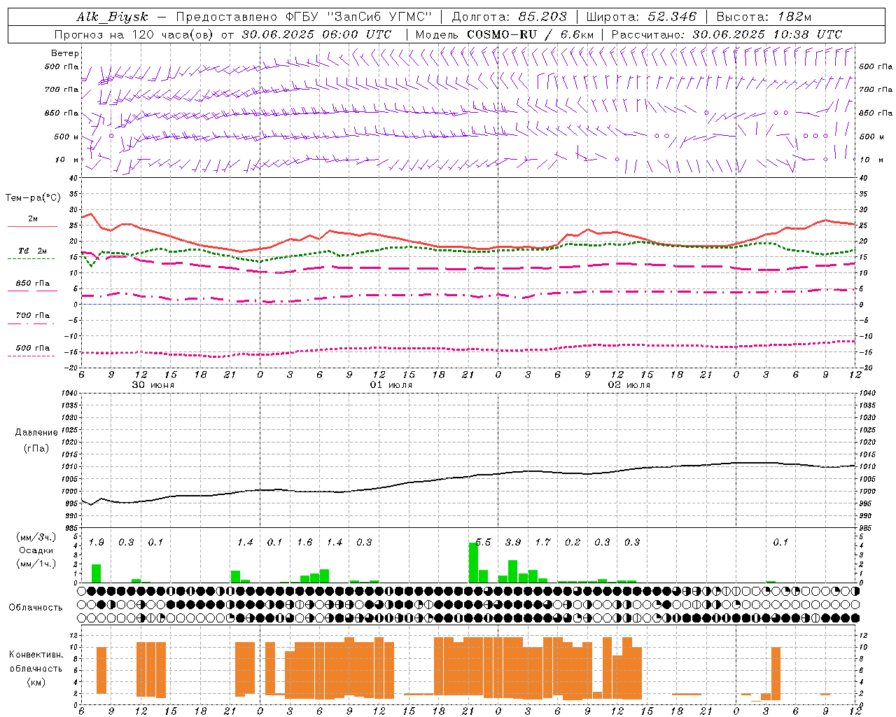
Task: Click the 1.9 precipitation value
Action: [97, 543]
